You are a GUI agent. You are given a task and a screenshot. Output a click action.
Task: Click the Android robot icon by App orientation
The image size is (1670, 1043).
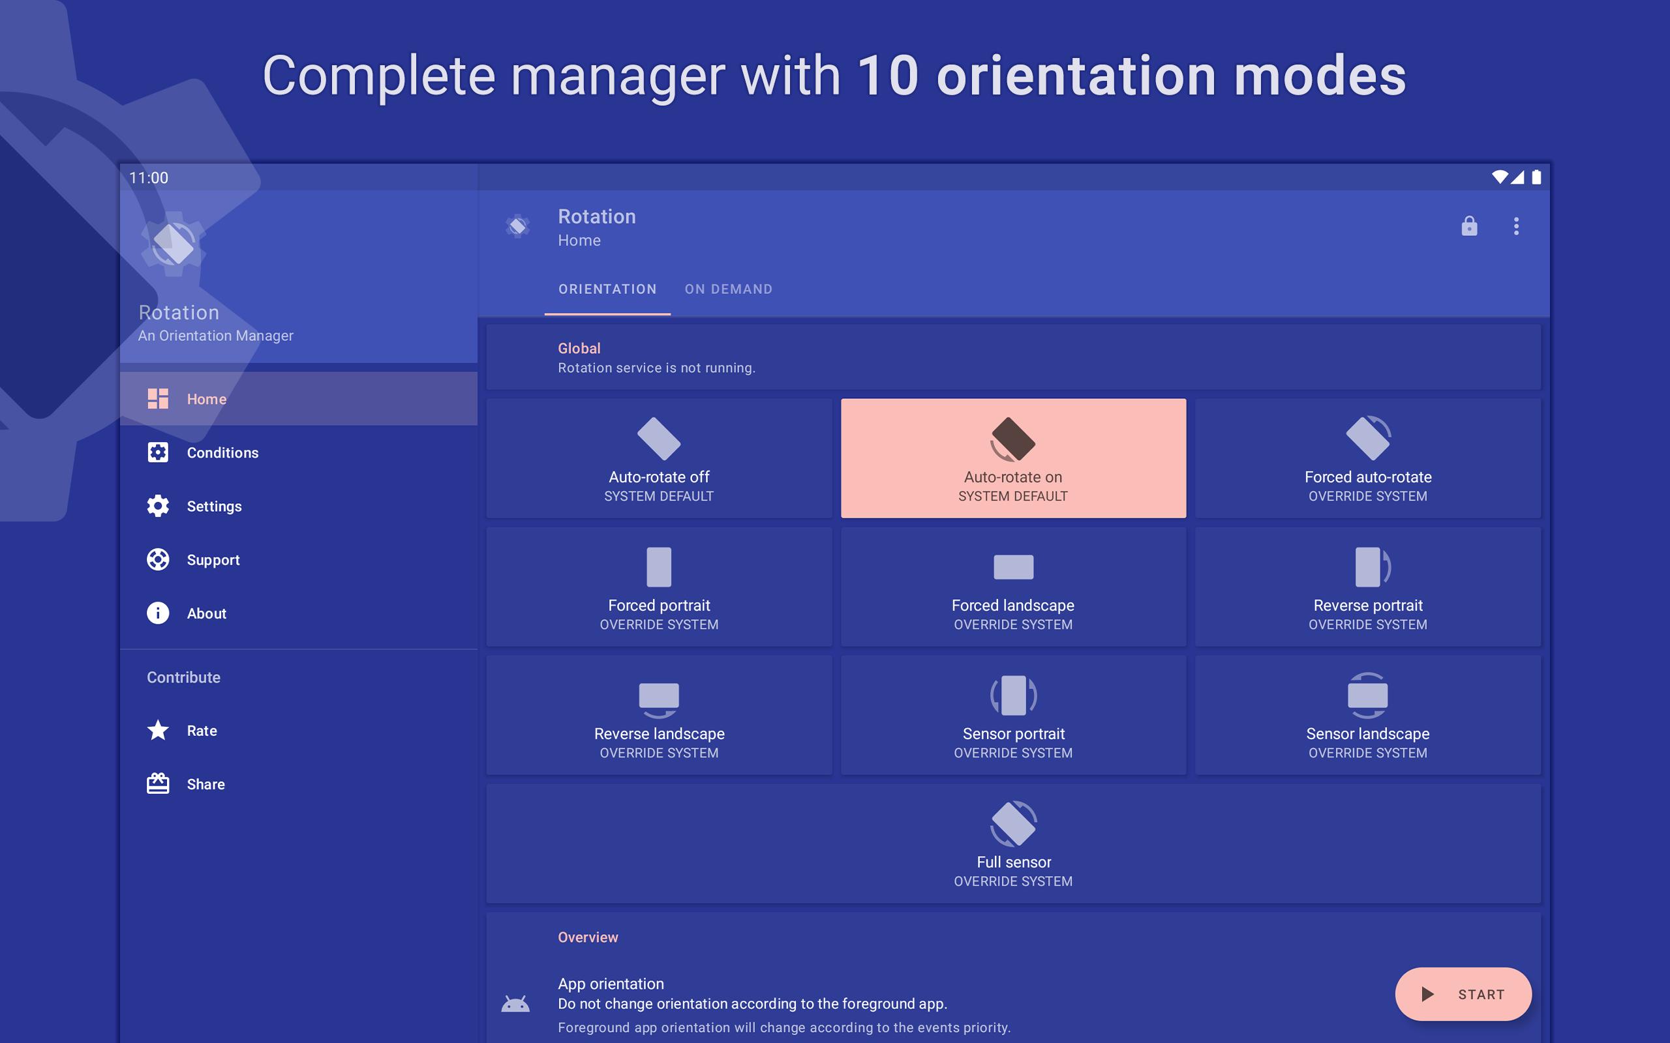pyautogui.click(x=515, y=1004)
